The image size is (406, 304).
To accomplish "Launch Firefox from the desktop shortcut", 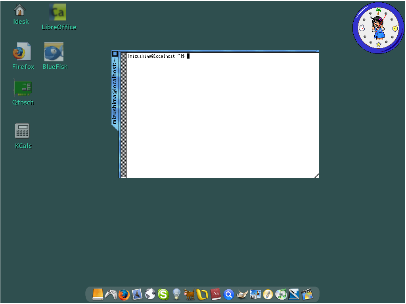I will 22,52.
